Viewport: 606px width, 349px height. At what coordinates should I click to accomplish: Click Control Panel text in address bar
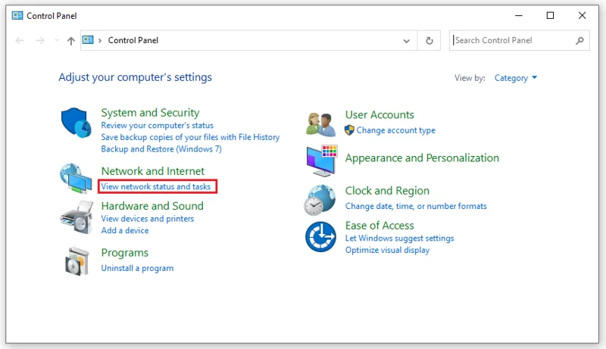pos(133,41)
